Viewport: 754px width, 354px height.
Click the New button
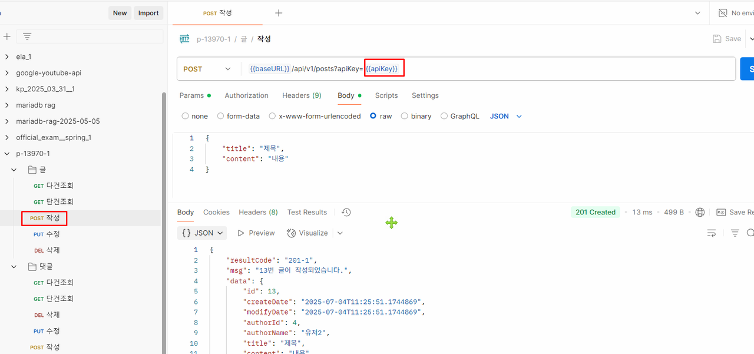click(x=120, y=13)
